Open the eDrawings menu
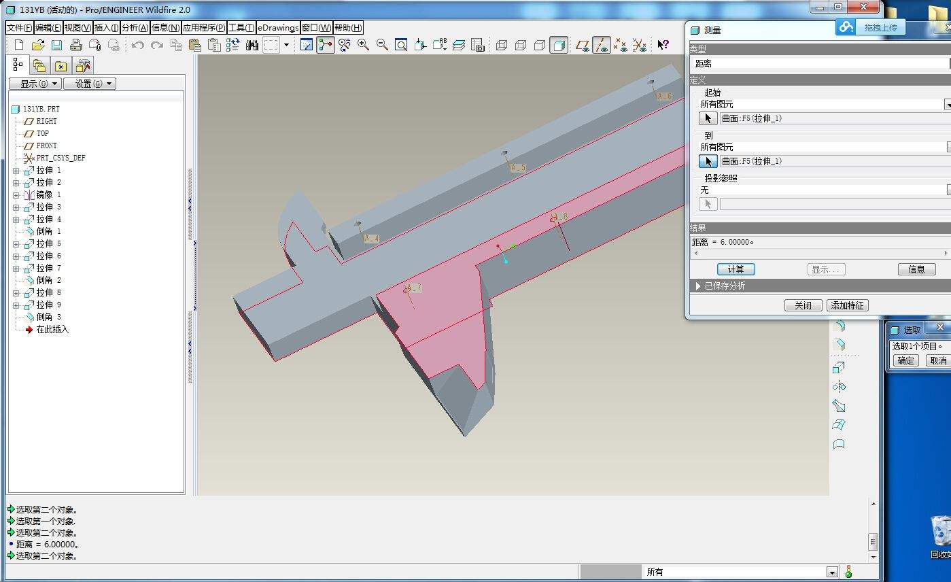The image size is (951, 582). (x=278, y=27)
